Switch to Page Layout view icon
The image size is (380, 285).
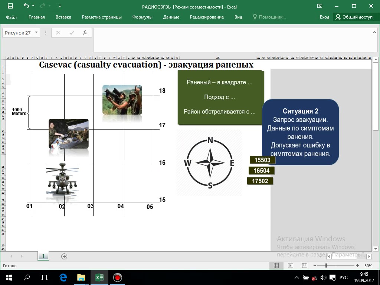coord(290,266)
